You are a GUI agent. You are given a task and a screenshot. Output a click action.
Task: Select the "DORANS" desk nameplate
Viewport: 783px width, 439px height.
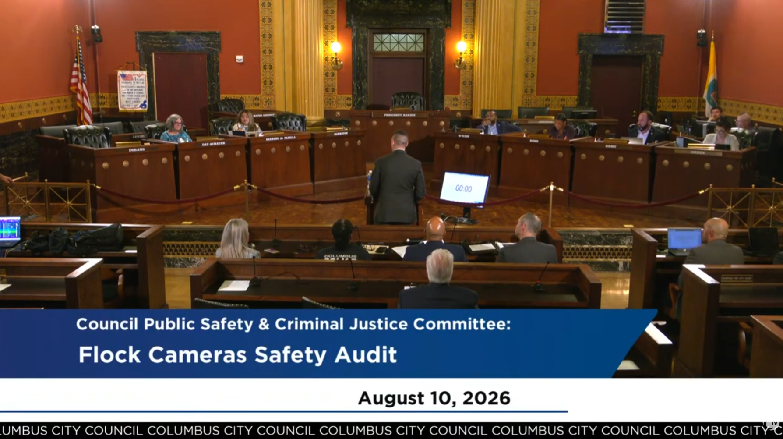137,150
